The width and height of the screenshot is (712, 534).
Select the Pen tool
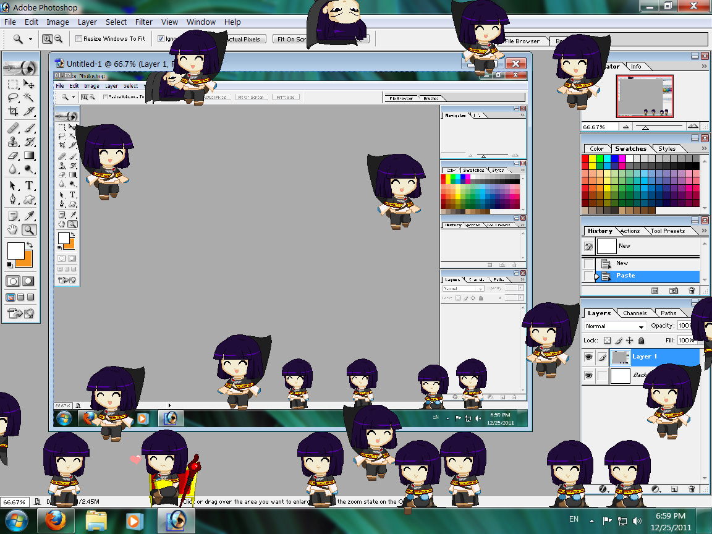click(x=13, y=199)
